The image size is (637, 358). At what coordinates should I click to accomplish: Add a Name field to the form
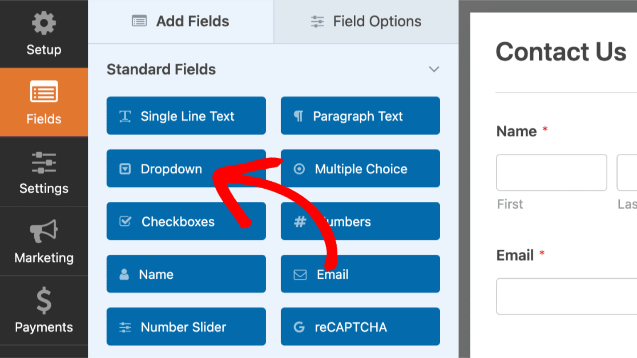pos(186,274)
